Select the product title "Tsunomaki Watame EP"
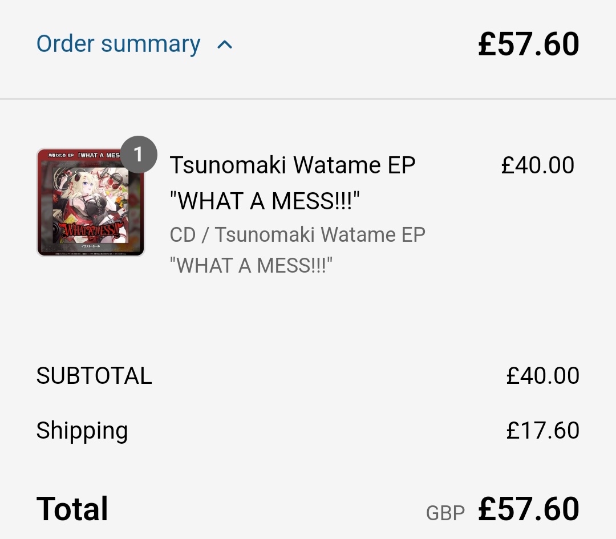This screenshot has height=539, width=616. click(293, 165)
